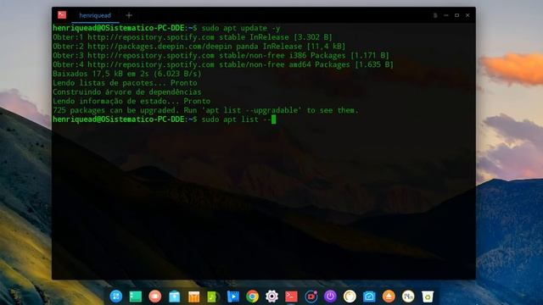Image resolution: width=543 pixels, height=305 pixels.
Task: Select the henriquead terminal tab
Action: 95,15
